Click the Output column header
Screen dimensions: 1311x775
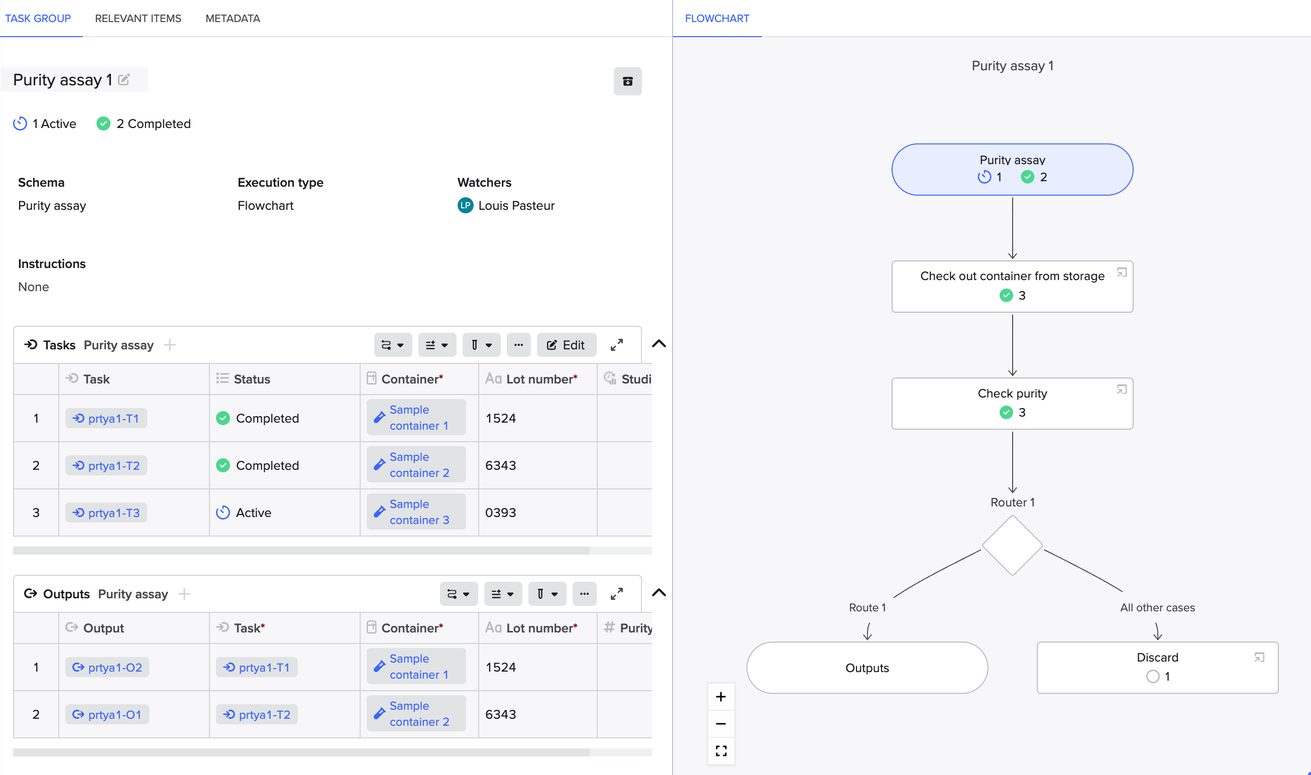click(134, 628)
